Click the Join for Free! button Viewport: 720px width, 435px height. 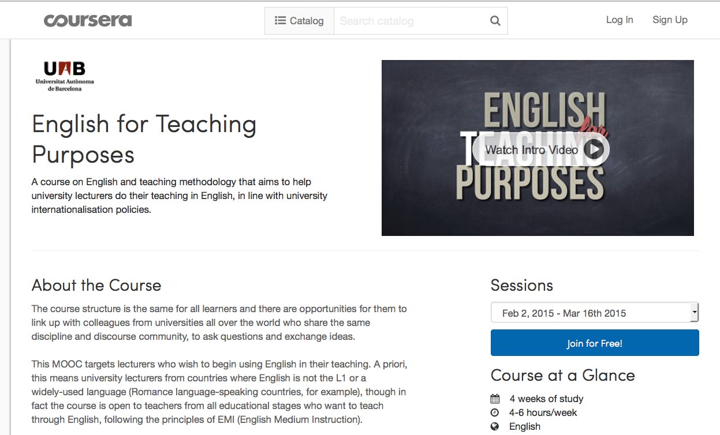tap(595, 343)
